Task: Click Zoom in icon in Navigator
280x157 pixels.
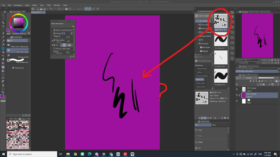Action: click(269, 60)
